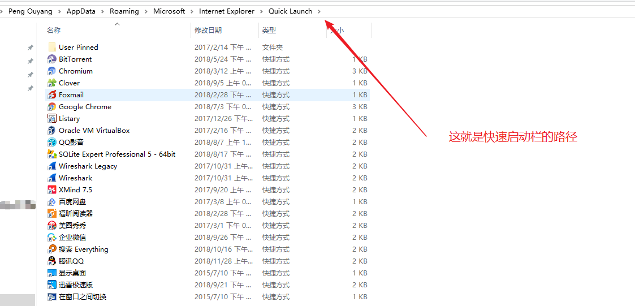
Task: Open the chevron after Roaming breadcrumb
Action: point(146,12)
